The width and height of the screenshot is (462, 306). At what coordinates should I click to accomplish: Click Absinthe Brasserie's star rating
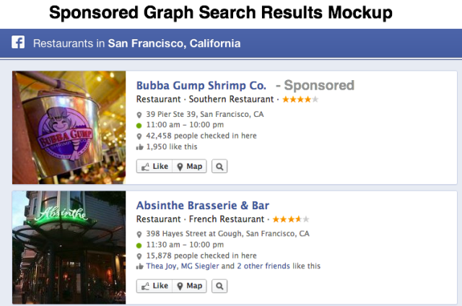coord(290,219)
